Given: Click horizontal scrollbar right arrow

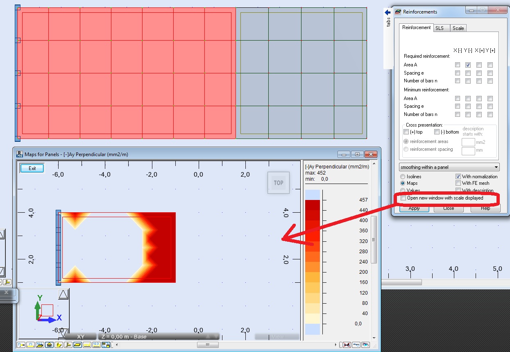Looking at the screenshot, I should [335, 345].
